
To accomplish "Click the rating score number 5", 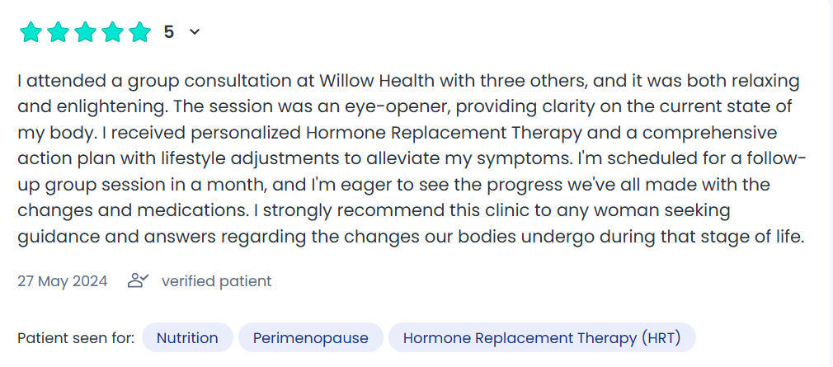I will (x=168, y=32).
